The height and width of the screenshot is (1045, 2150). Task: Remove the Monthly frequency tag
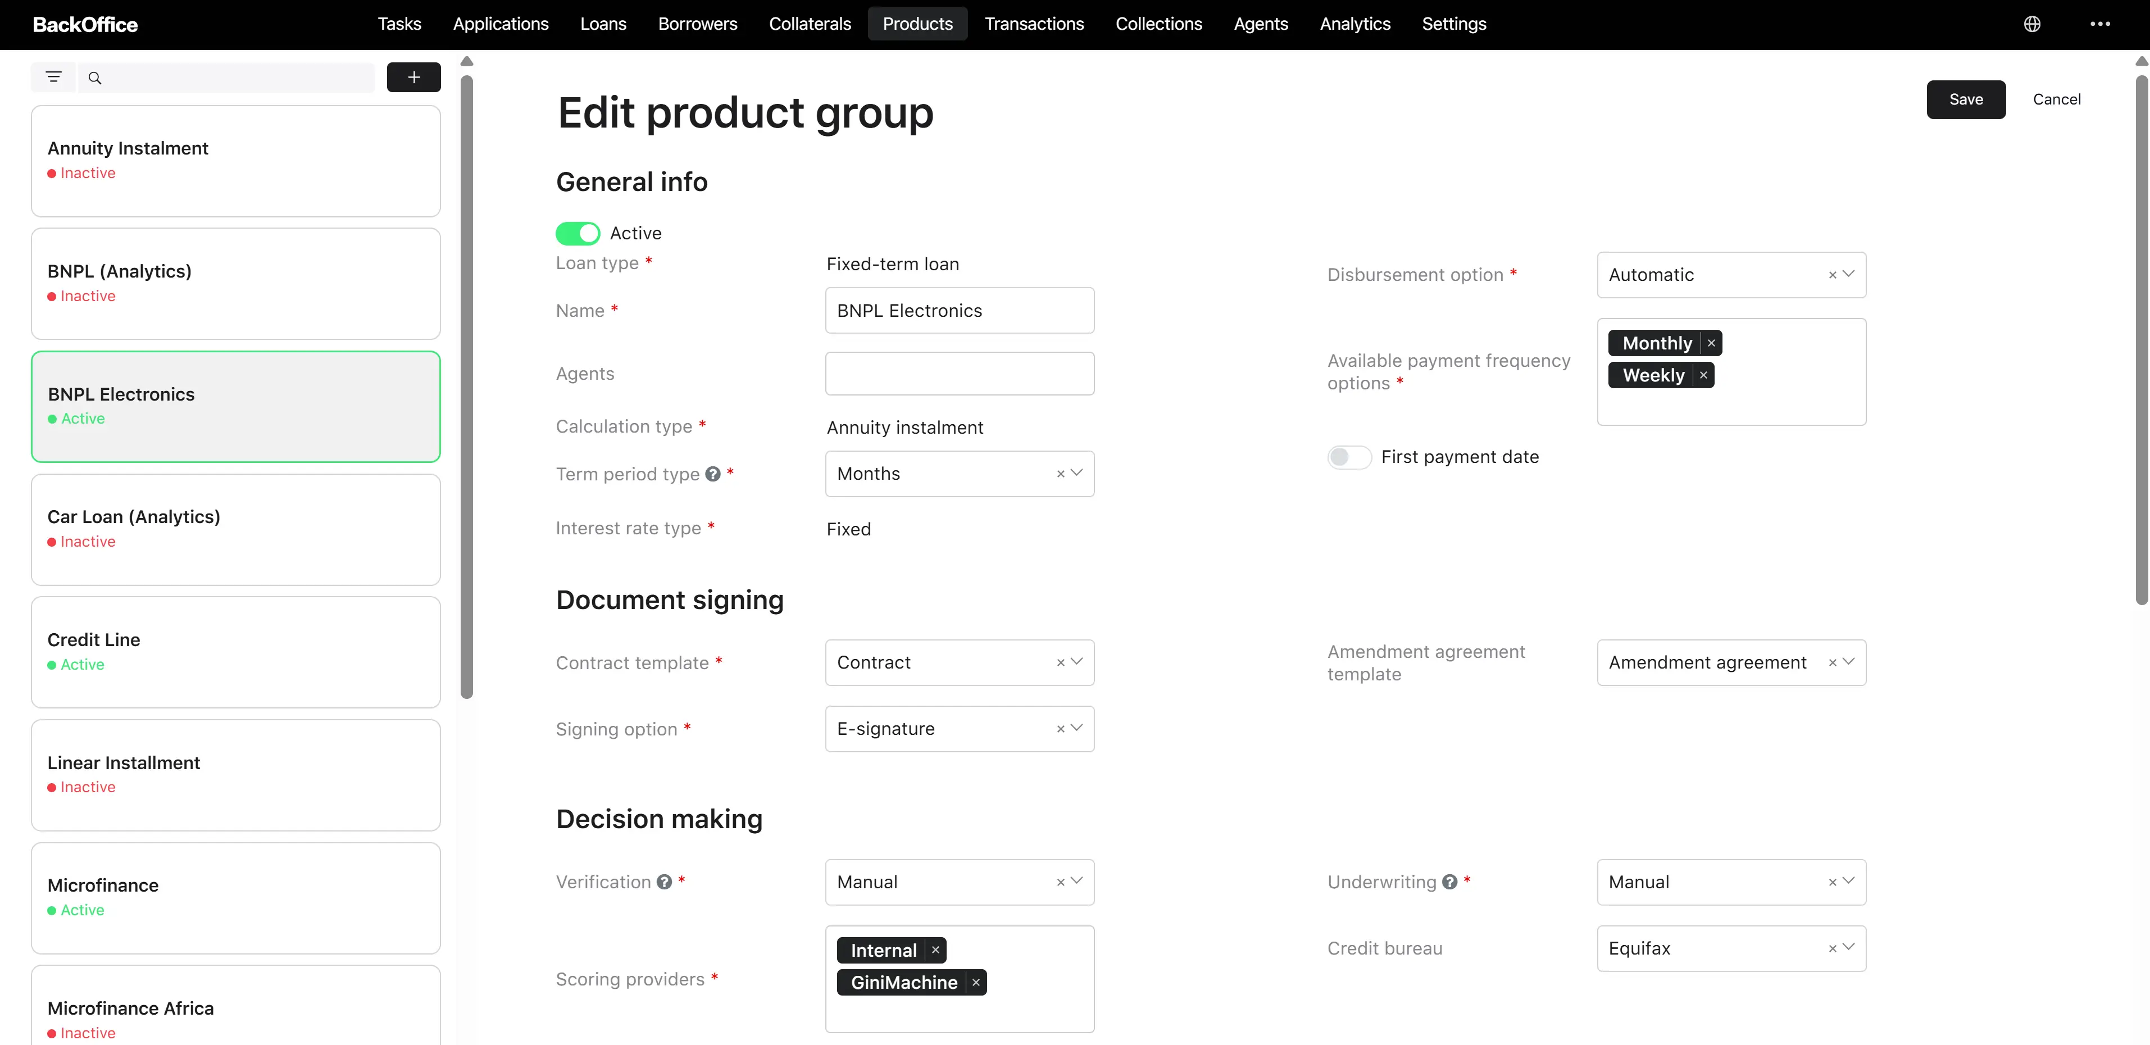tap(1711, 343)
